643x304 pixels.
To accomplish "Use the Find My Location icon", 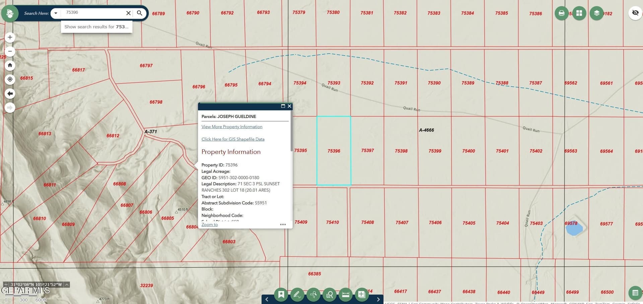I will click(10, 79).
